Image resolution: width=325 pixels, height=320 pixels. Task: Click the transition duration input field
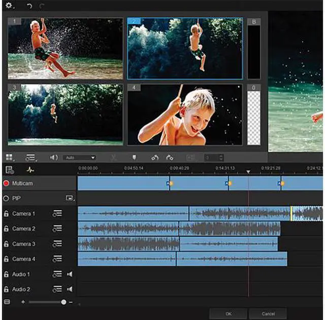click(x=212, y=158)
